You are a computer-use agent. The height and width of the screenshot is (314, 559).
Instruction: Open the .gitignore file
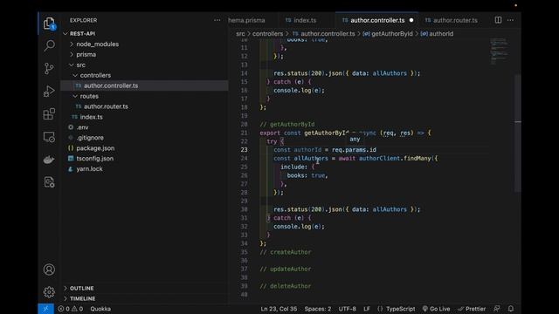click(144, 138)
